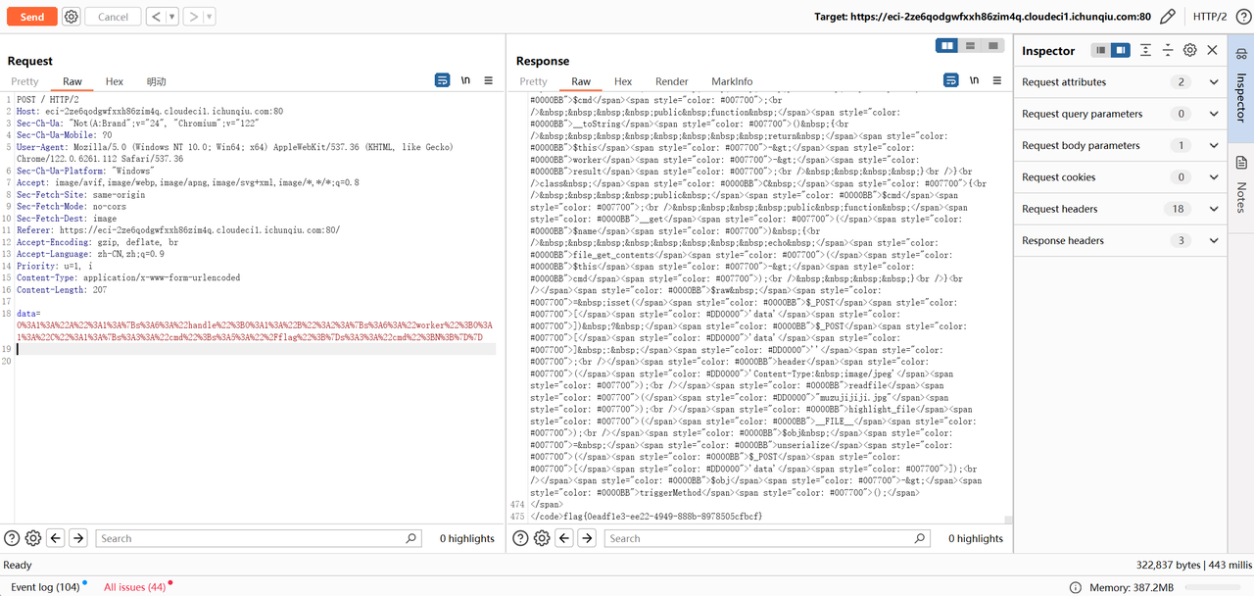
Task: Open Request panel hamburger menu
Action: tap(489, 80)
